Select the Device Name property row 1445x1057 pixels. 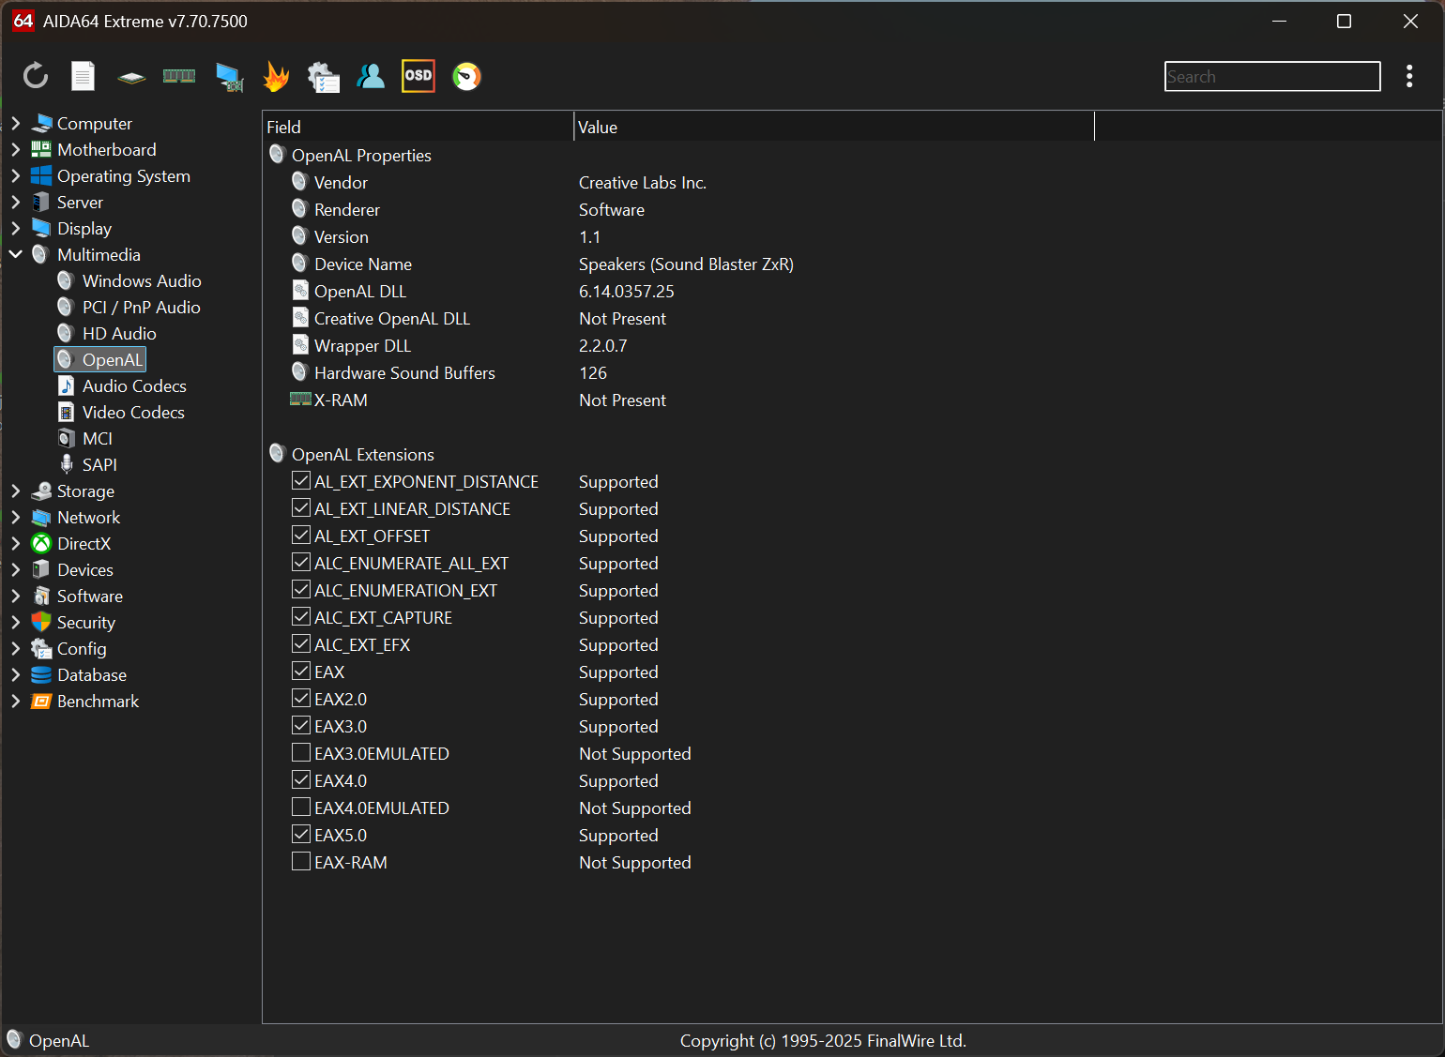(x=851, y=264)
